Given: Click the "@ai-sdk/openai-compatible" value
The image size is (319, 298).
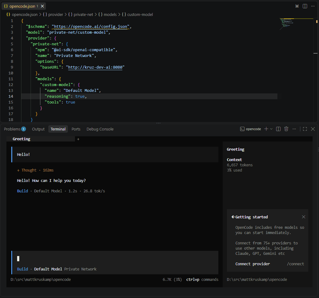Looking at the screenshot, I should coord(83,50).
